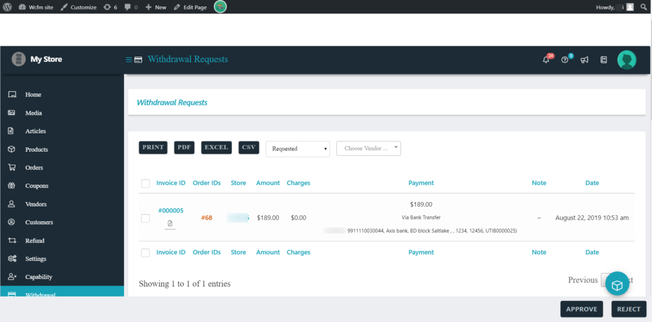Image resolution: width=652 pixels, height=322 pixels.
Task: Click the Note column header
Action: 539,183
